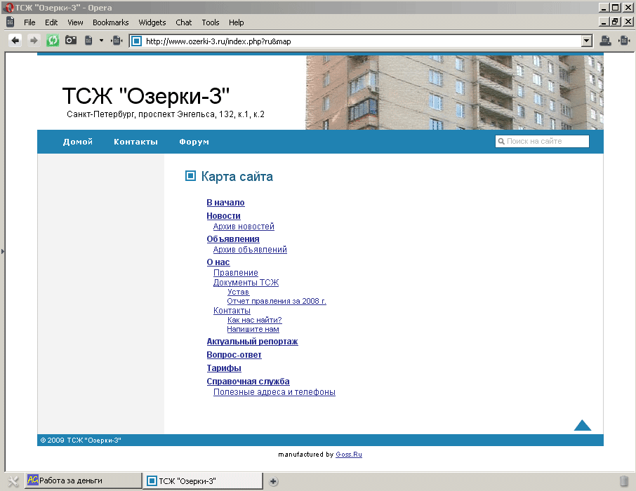This screenshot has width=636, height=491.
Task: Click the camera-shaped toolbar icon
Action: pos(71,40)
